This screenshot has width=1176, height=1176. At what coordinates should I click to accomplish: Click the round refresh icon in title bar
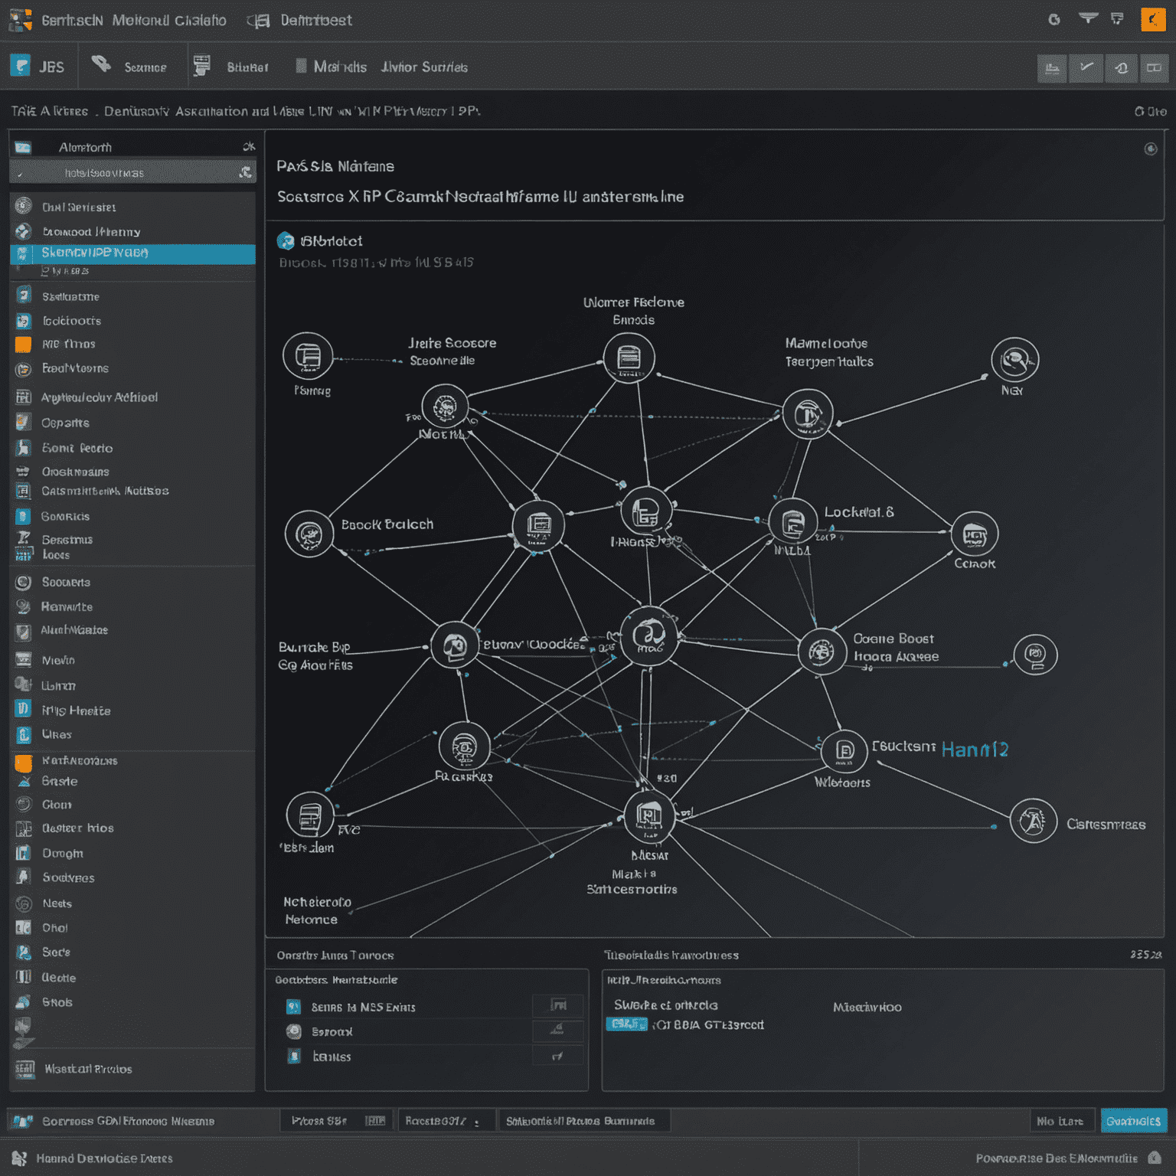(x=1054, y=20)
